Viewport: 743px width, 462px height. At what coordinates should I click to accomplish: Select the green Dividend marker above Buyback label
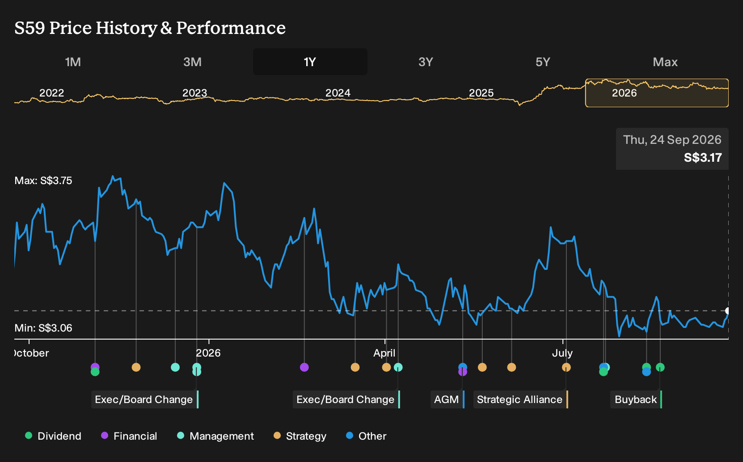(660, 367)
